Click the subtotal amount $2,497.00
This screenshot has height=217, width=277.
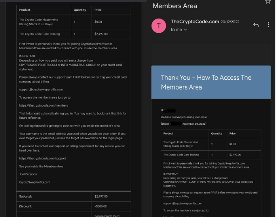(x=101, y=196)
